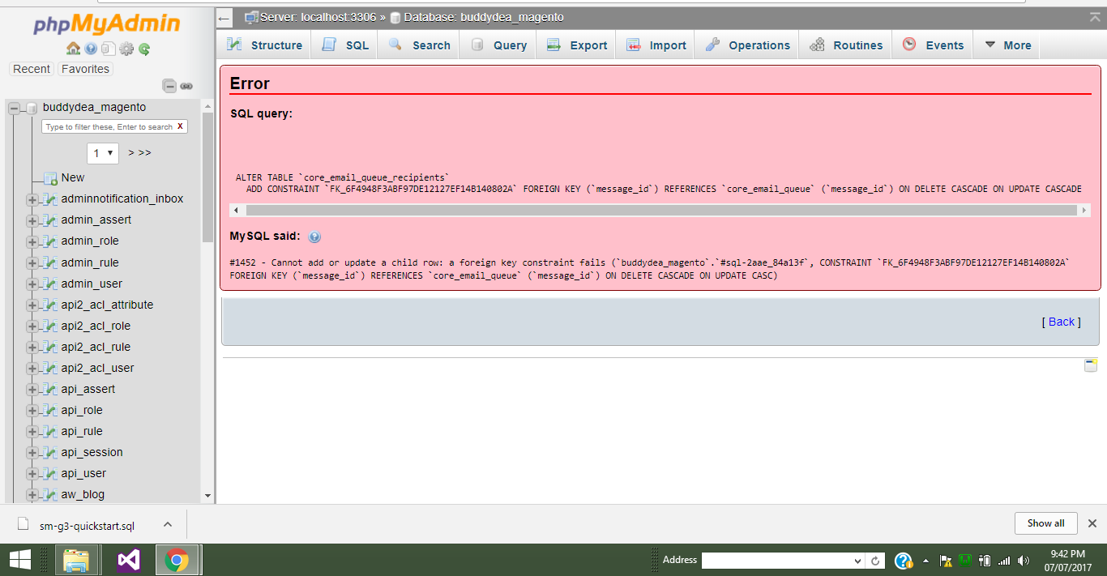The height and width of the screenshot is (576, 1107).
Task: Click the Windows Start button
Action: point(19,560)
